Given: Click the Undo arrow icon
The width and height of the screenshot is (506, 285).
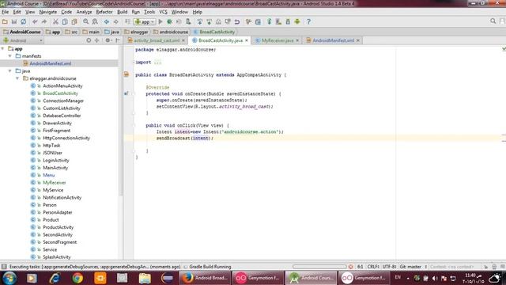Looking at the screenshot, I should [35, 21].
